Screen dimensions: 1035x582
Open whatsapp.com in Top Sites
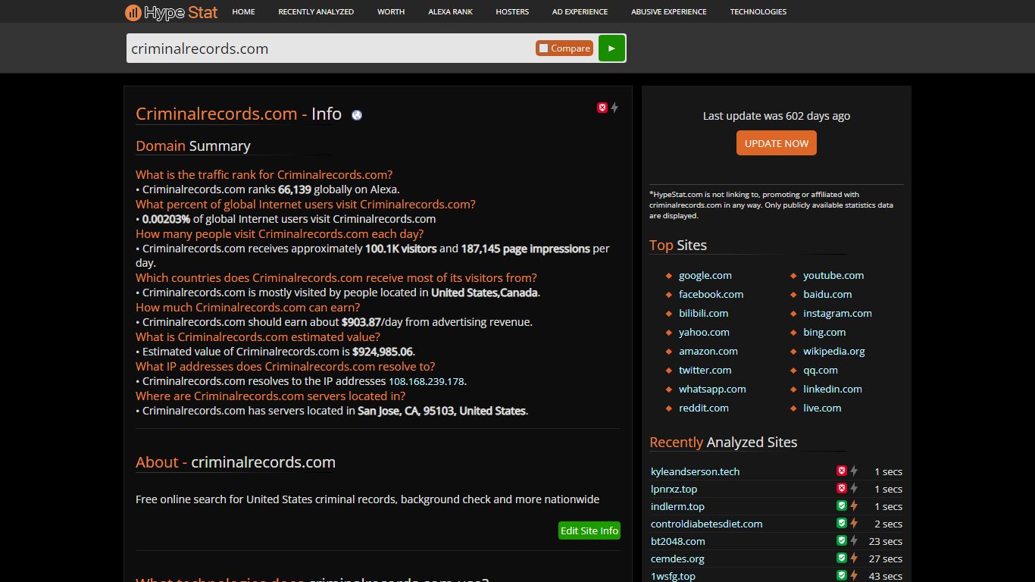(x=712, y=389)
